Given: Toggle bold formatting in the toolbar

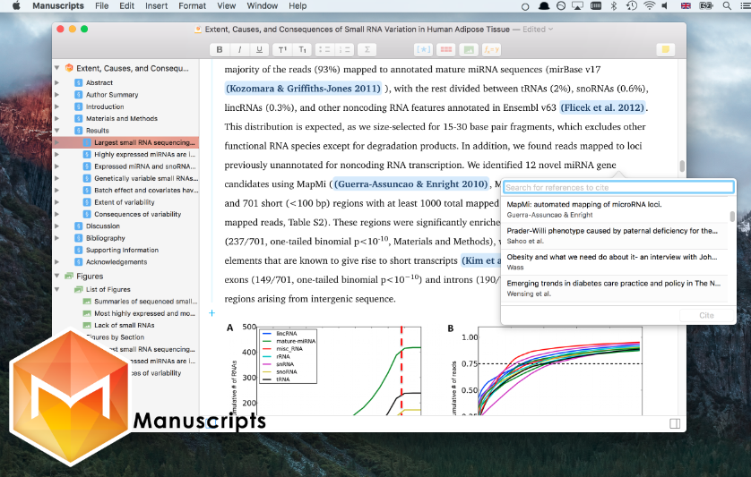Looking at the screenshot, I should pyautogui.click(x=220, y=49).
